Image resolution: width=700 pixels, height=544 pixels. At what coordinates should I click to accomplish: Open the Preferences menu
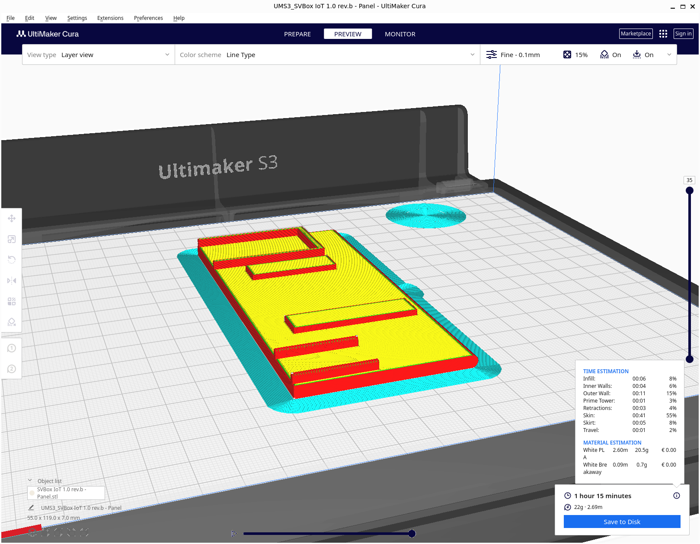[x=148, y=18]
